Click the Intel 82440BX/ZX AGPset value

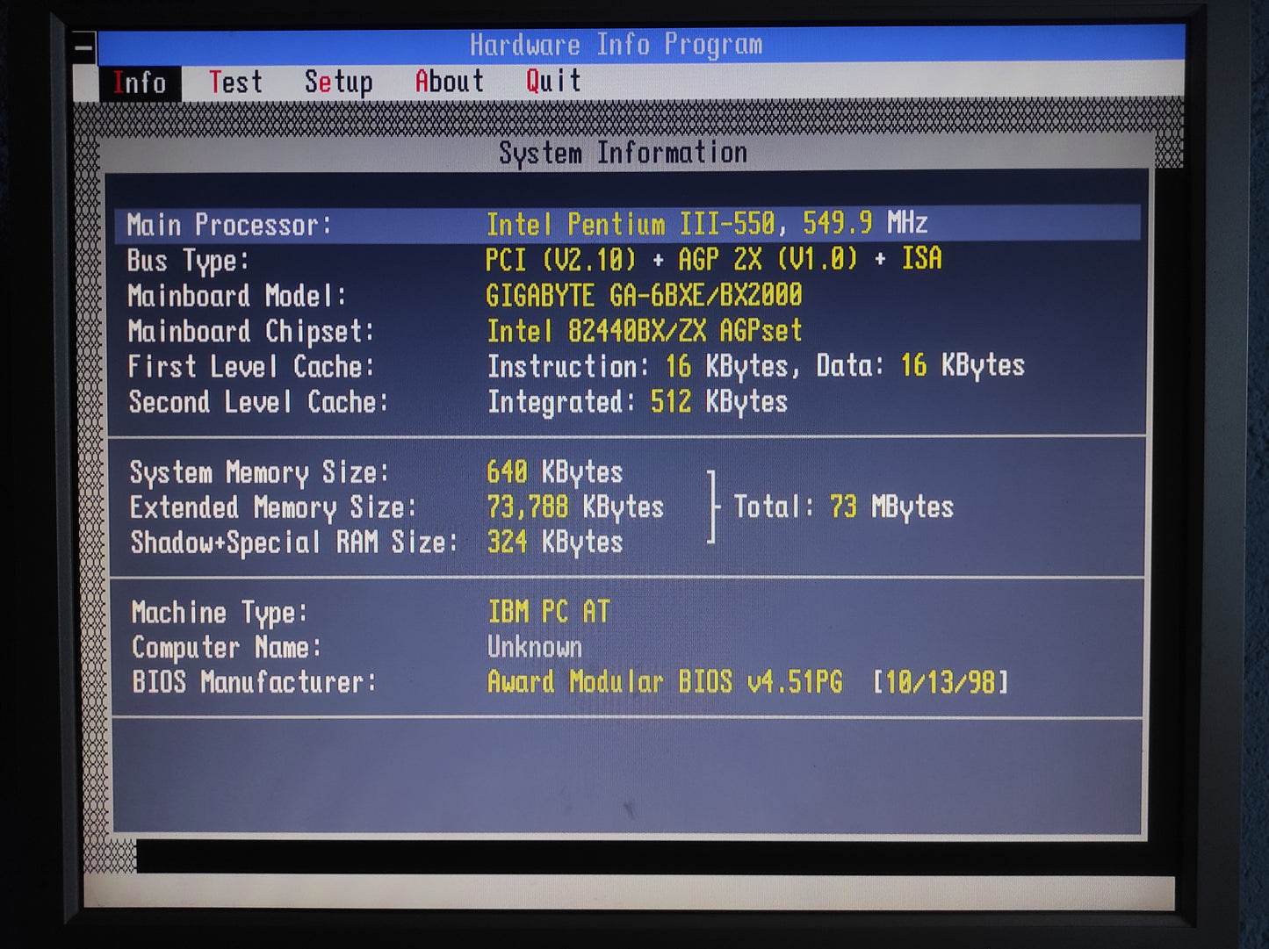coord(645,331)
